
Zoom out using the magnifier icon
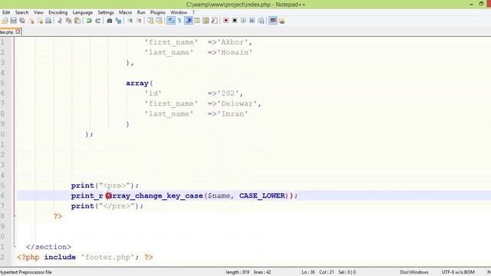pos(139,21)
